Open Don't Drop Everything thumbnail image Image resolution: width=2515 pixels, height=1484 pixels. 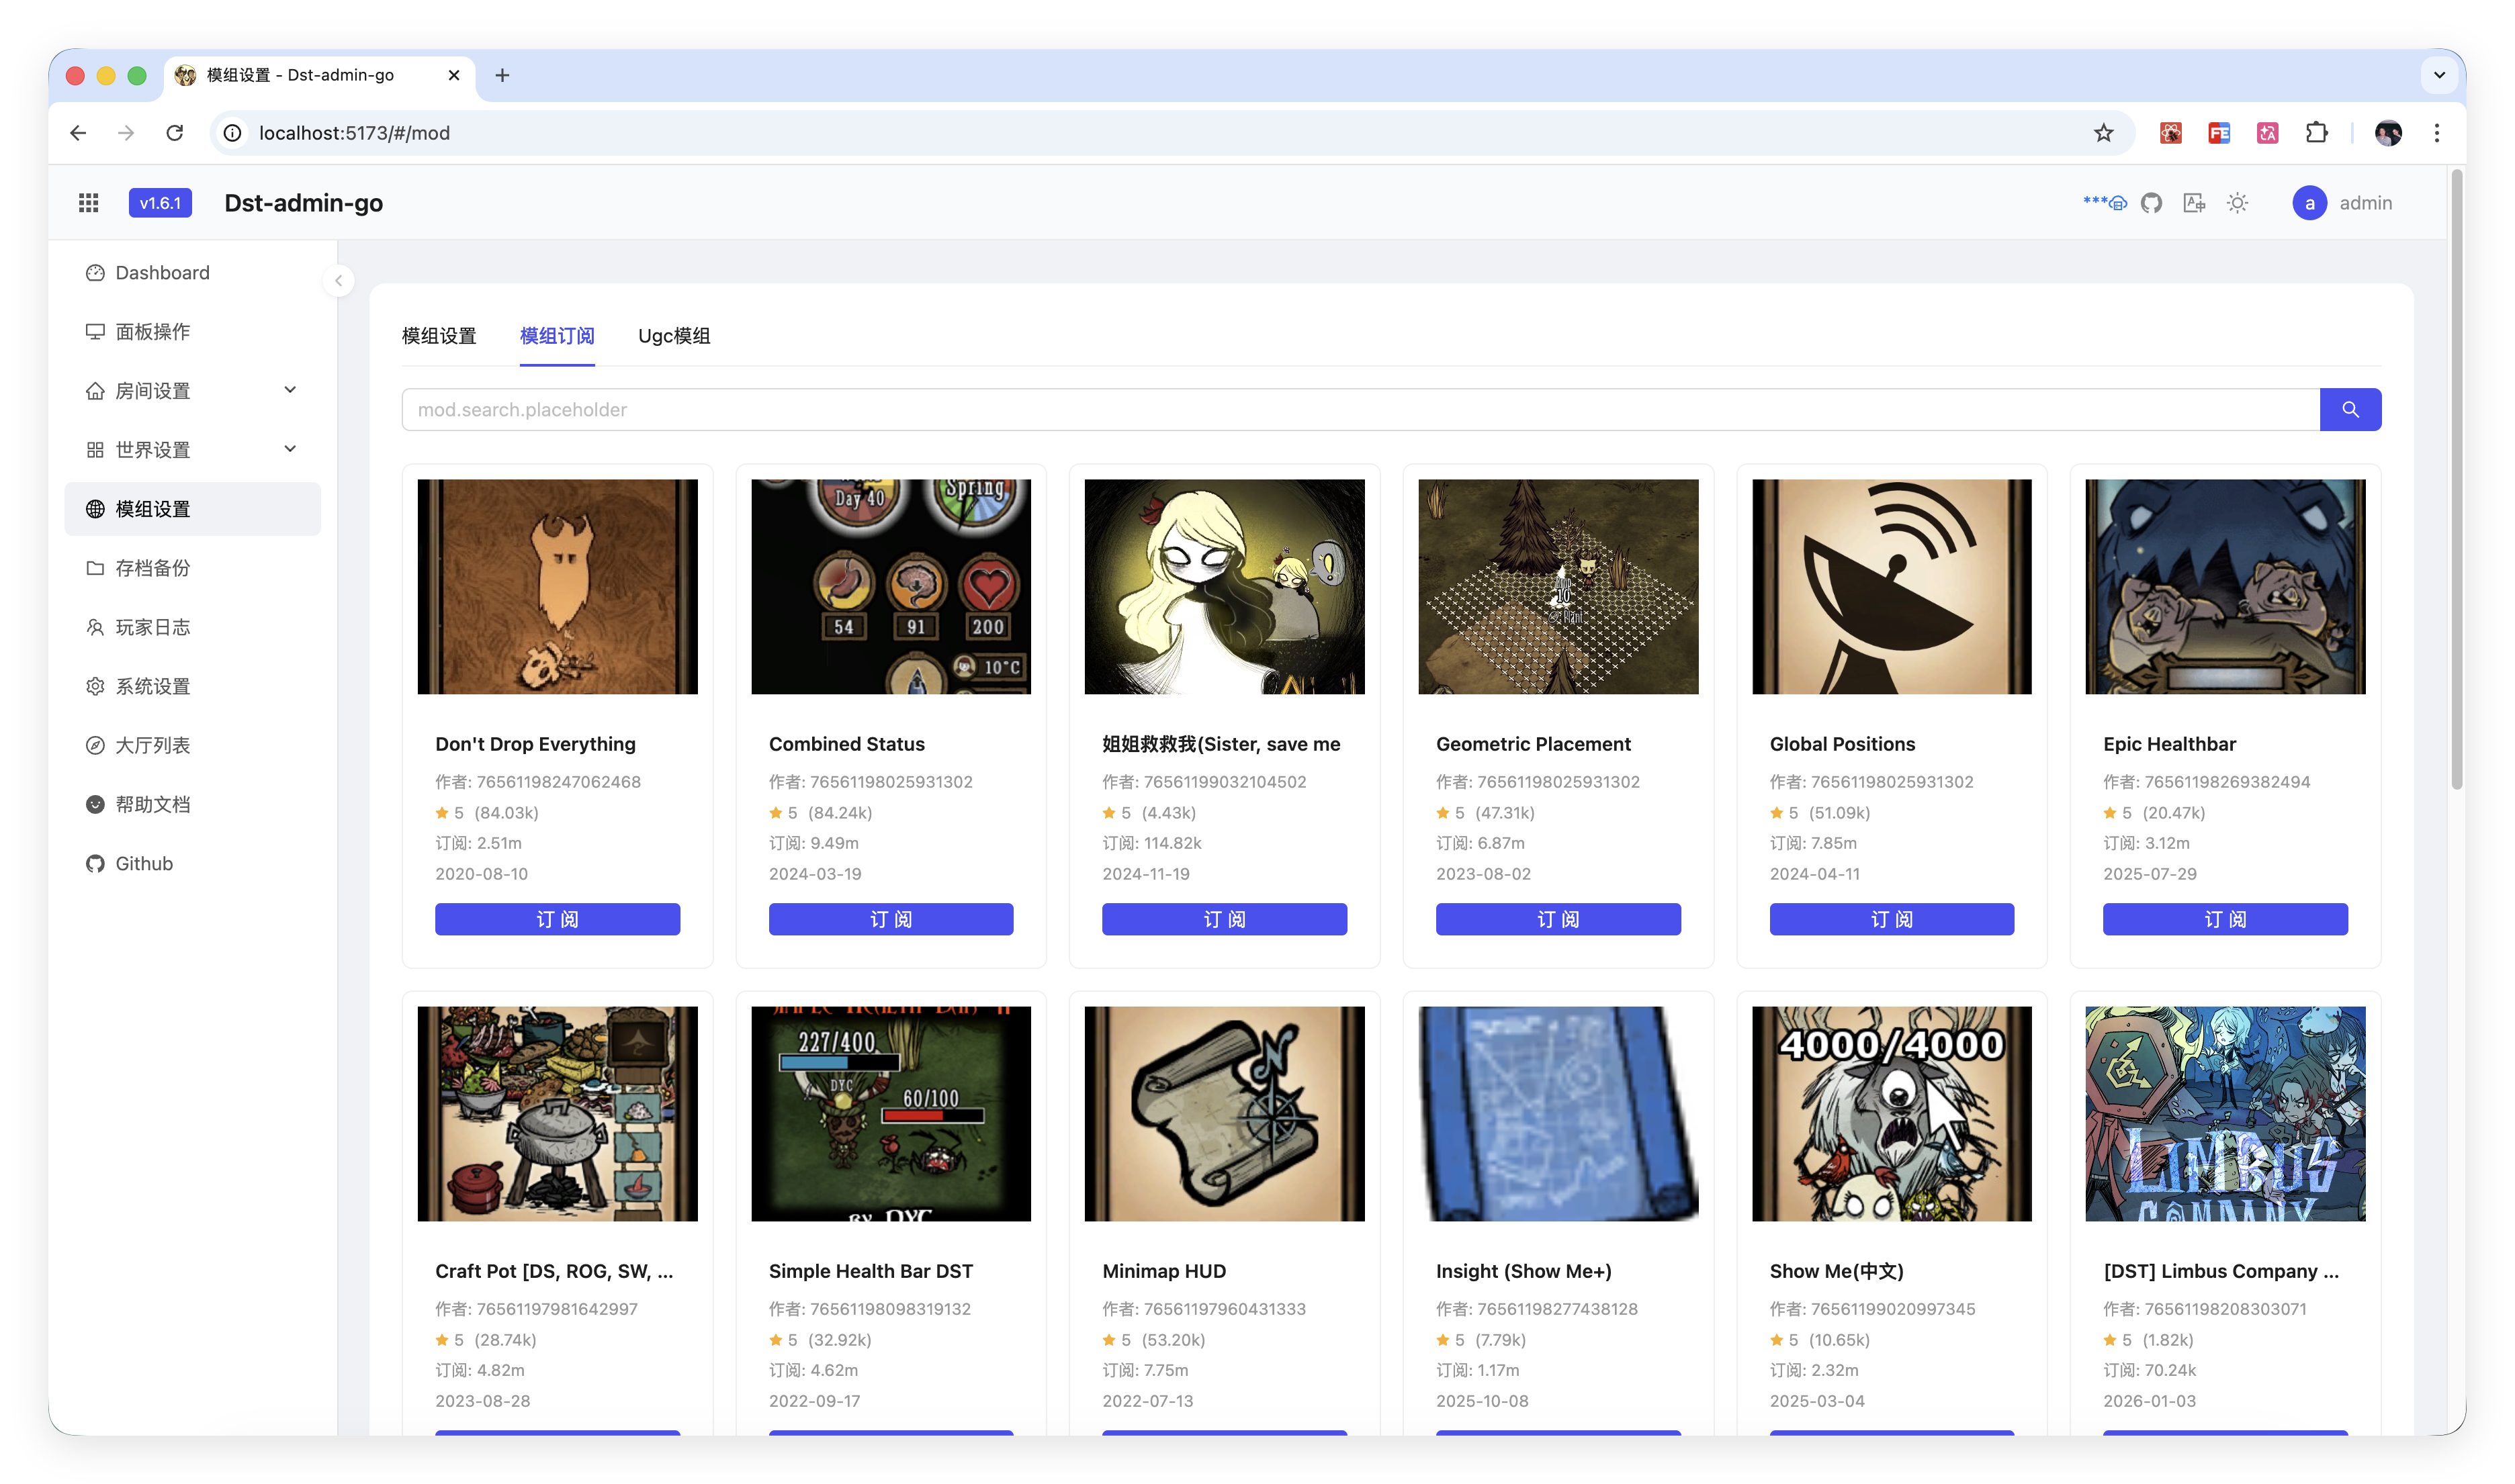click(x=558, y=587)
